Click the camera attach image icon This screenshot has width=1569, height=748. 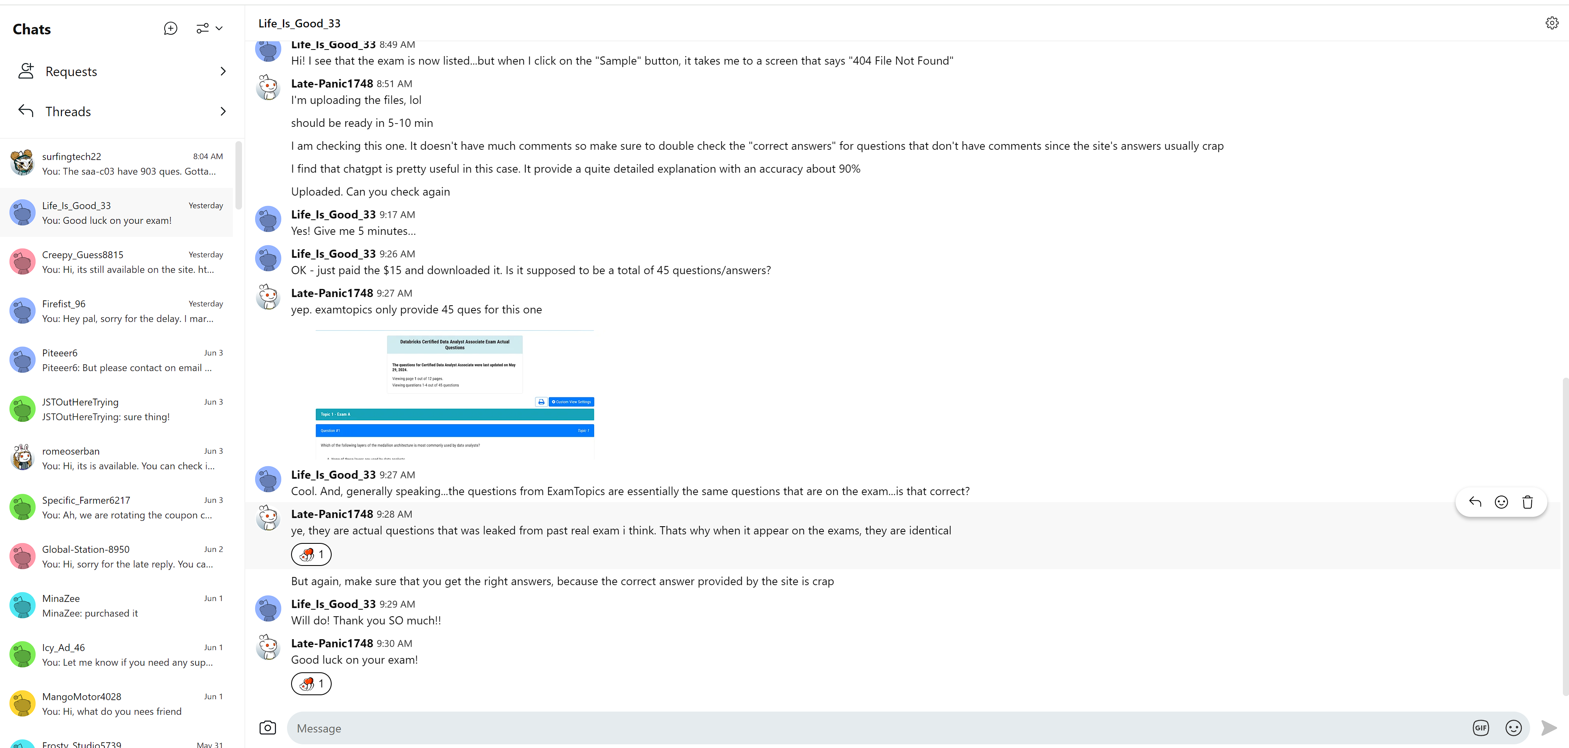(x=267, y=728)
